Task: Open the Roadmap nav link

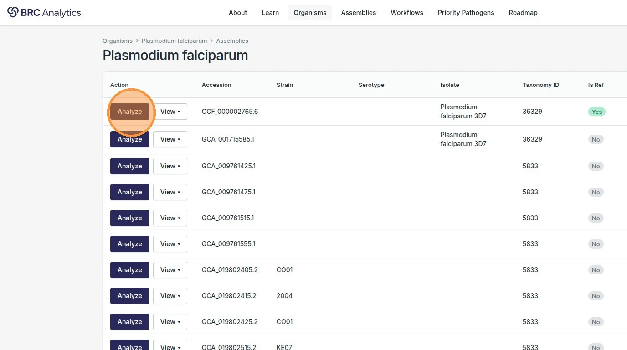Action: (x=523, y=13)
